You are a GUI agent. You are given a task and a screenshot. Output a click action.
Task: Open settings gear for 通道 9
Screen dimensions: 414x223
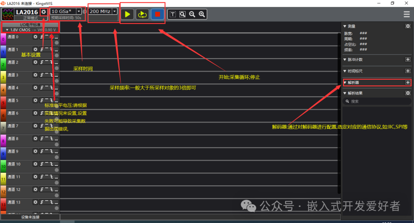pyautogui.click(x=35, y=151)
